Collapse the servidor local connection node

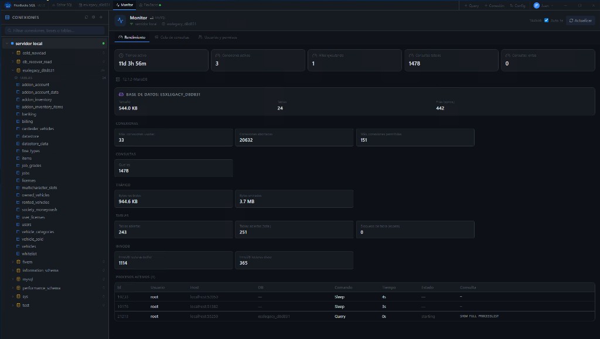(7, 43)
